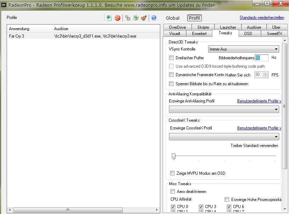Screen dimensions: 289x214
Task: Click the green hand toolbar icon
Action: pos(136,18)
